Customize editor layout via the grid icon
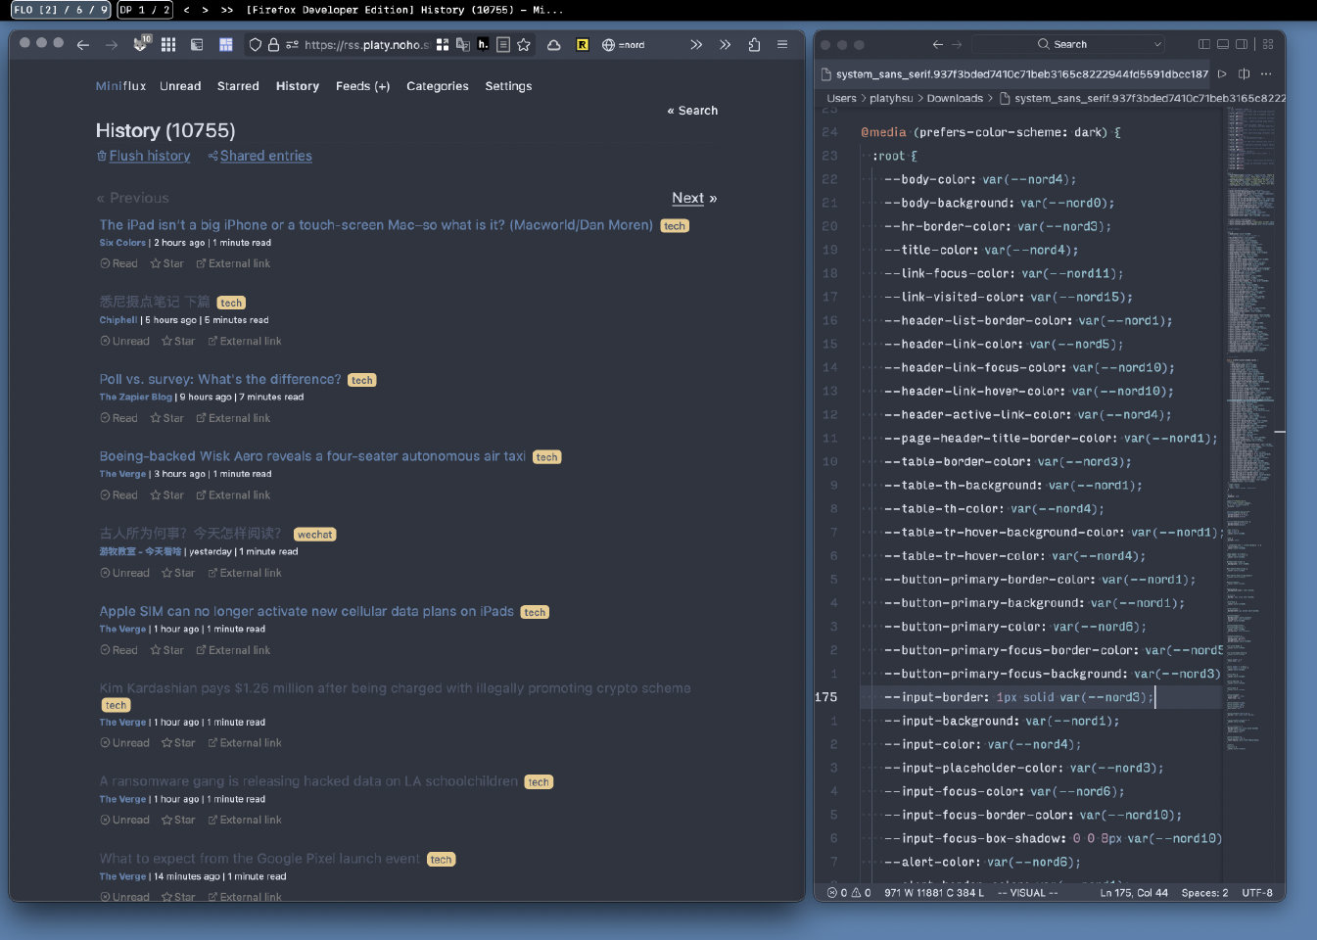The image size is (1317, 940). pyautogui.click(x=1268, y=45)
